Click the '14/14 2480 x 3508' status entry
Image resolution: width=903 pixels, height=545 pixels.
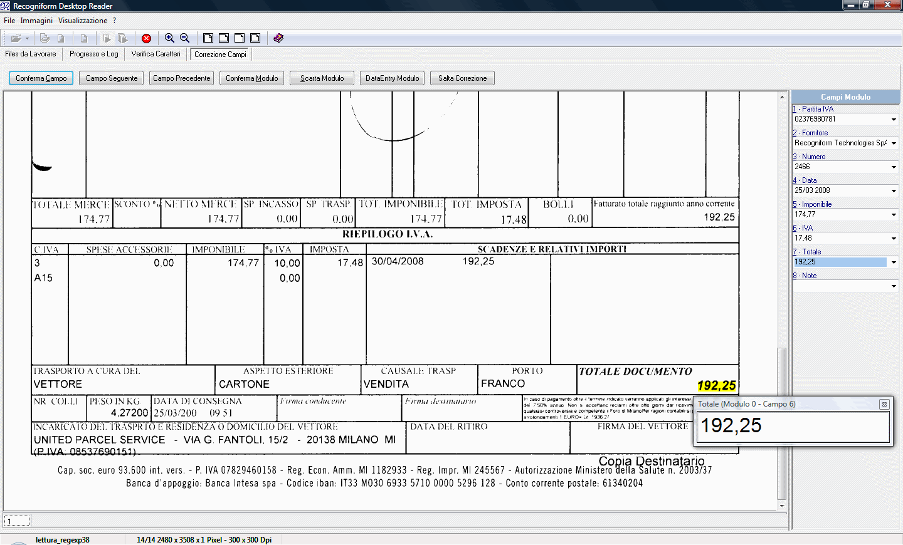pyautogui.click(x=204, y=539)
